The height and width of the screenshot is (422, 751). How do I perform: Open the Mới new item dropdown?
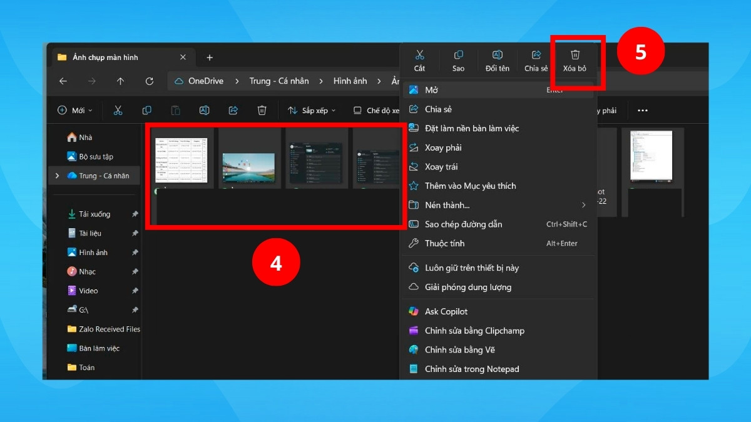point(75,110)
